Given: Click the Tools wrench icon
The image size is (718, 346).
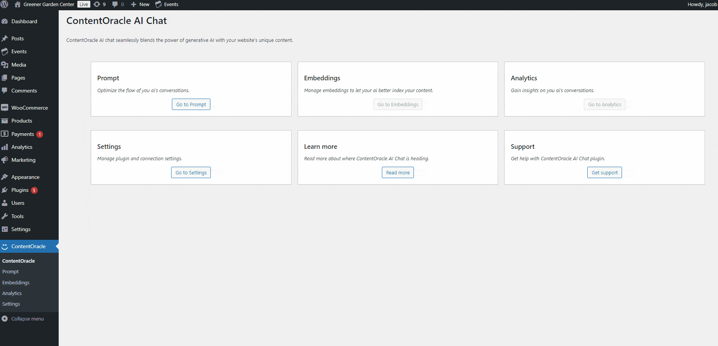Looking at the screenshot, I should coord(5,216).
